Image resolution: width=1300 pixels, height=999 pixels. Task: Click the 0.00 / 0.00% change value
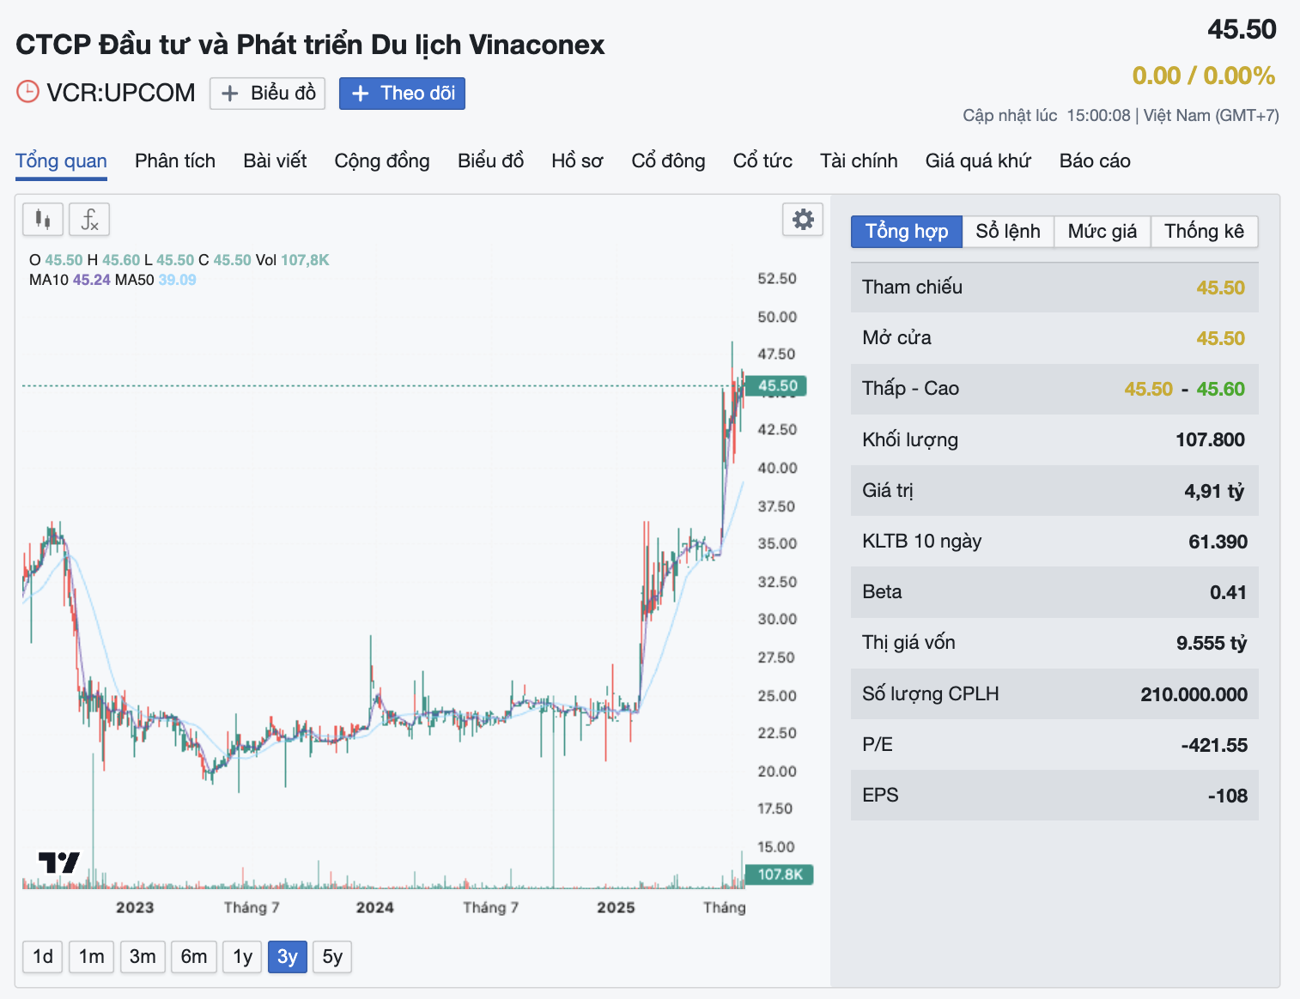pyautogui.click(x=1203, y=76)
